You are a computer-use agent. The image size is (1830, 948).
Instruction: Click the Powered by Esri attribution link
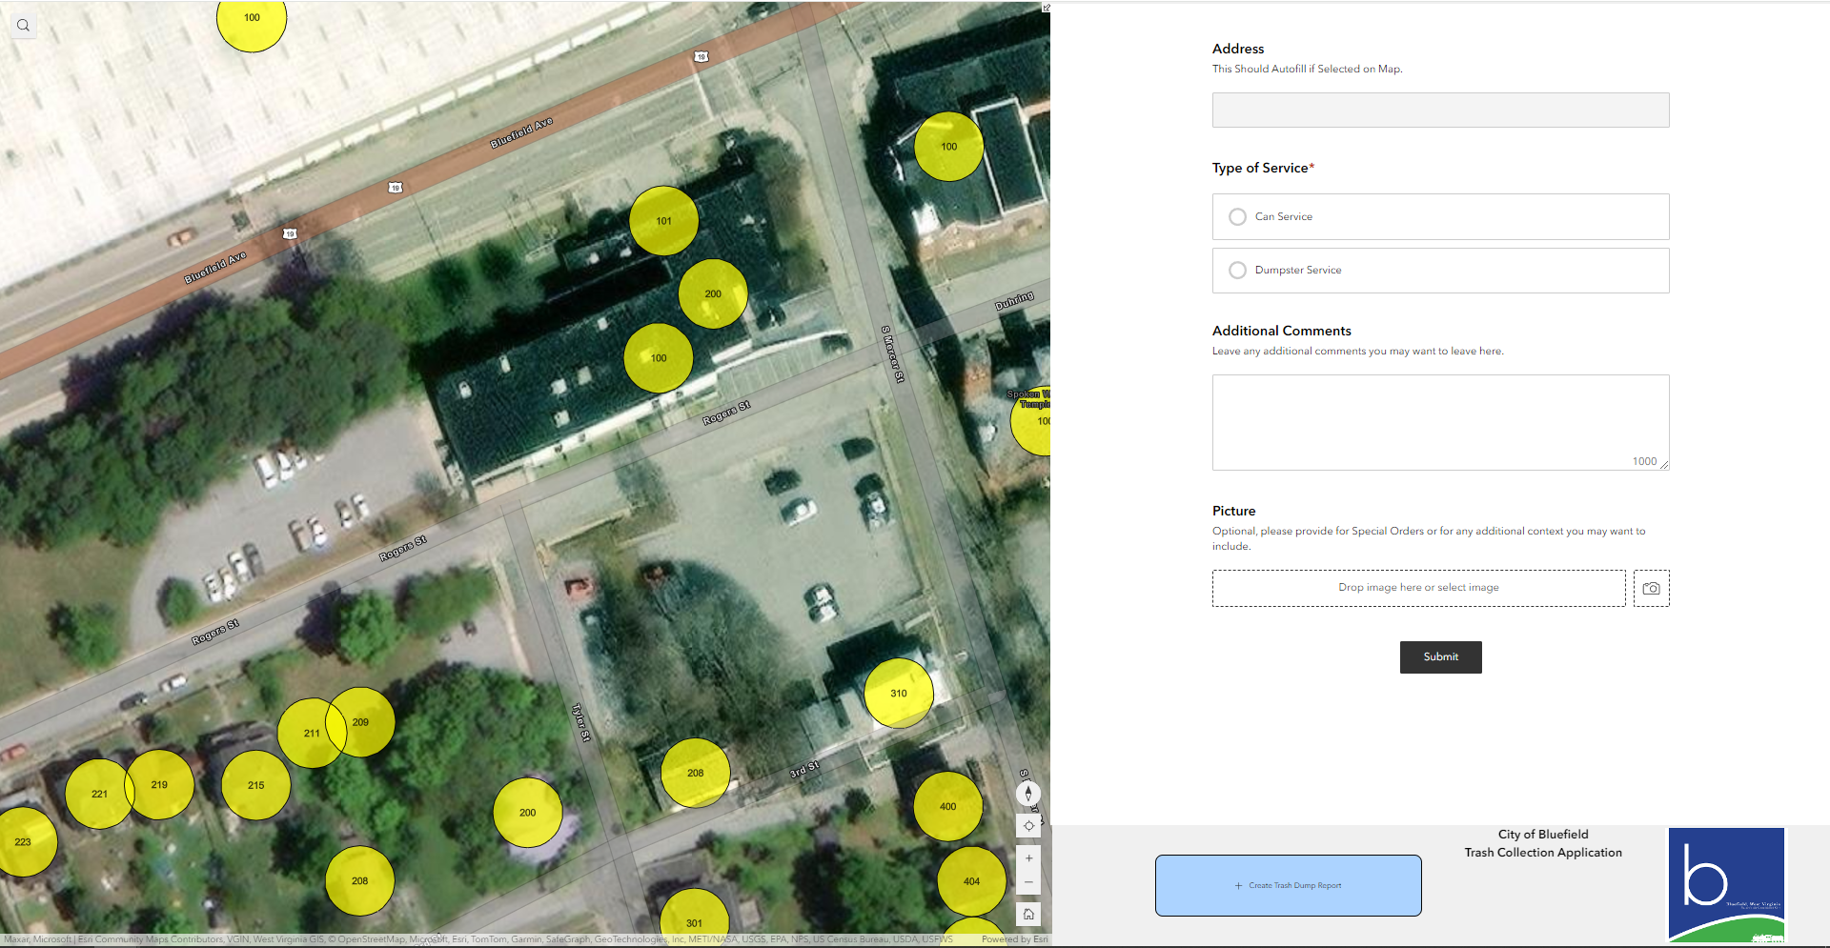(x=1014, y=939)
